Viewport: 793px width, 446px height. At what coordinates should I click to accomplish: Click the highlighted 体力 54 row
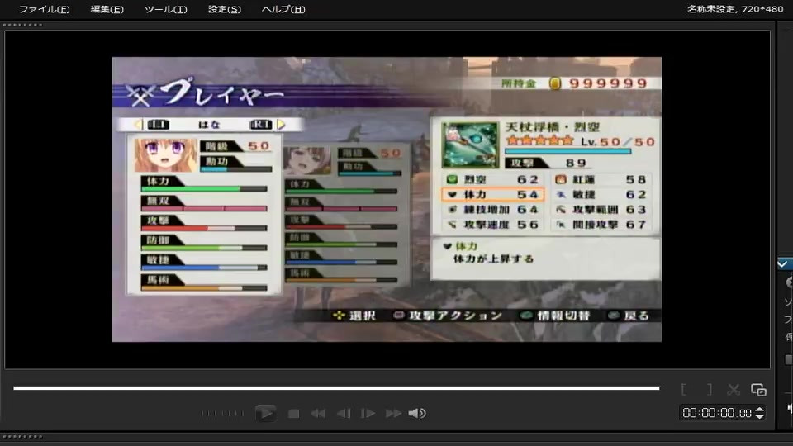(492, 194)
